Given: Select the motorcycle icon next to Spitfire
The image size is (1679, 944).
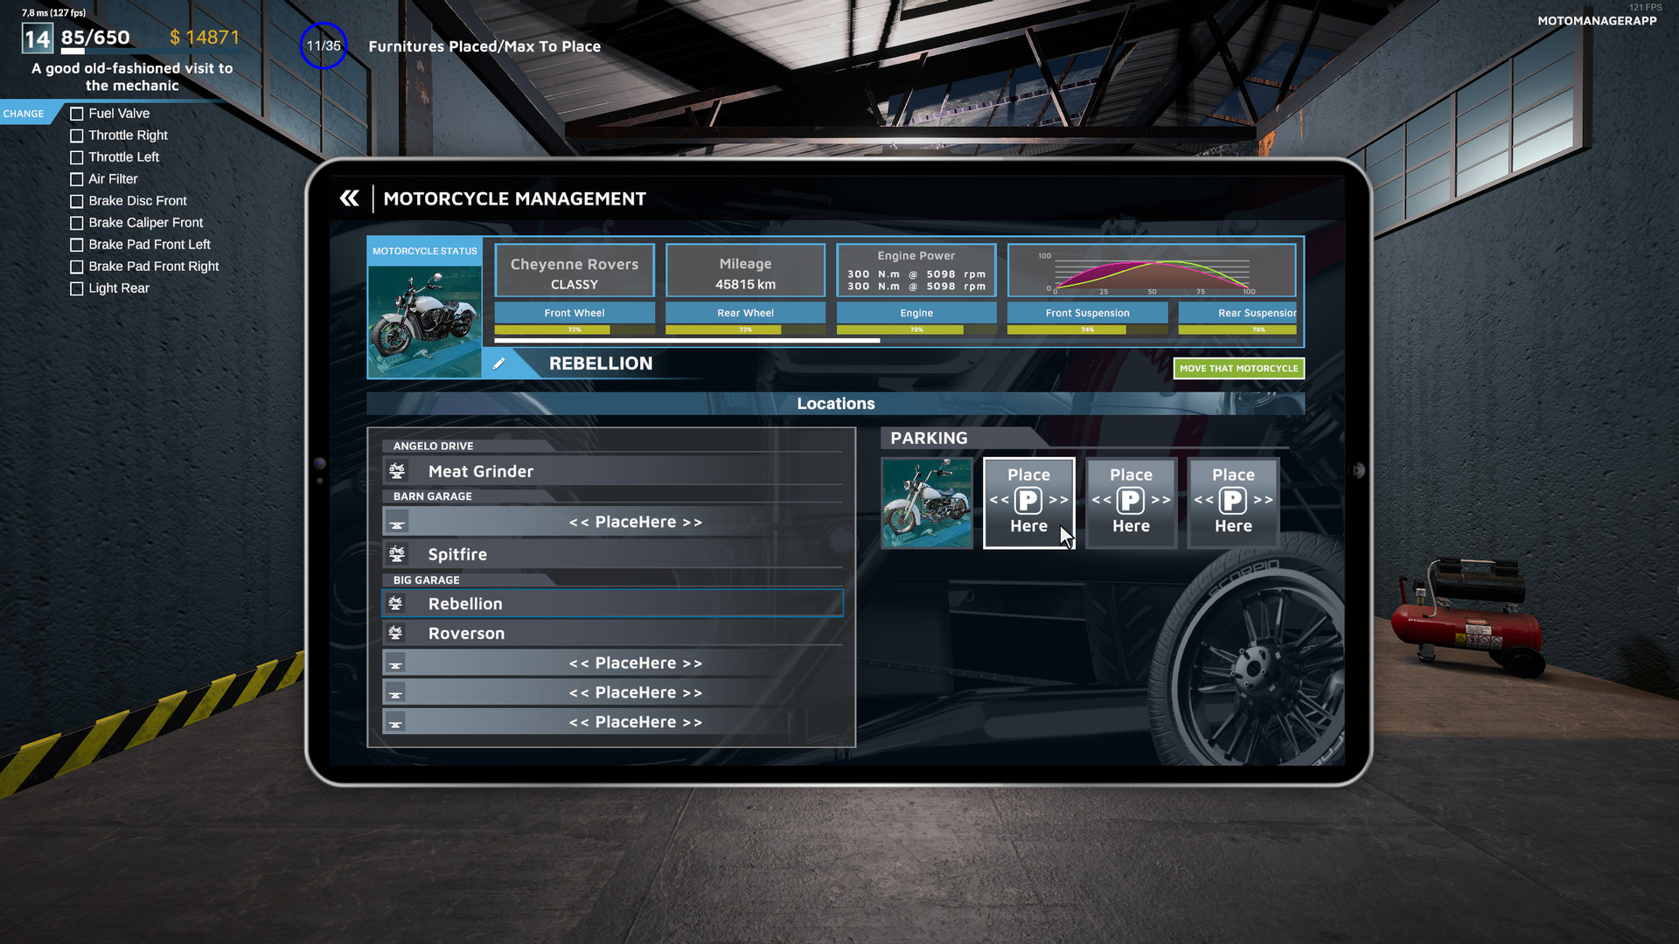Looking at the screenshot, I should 399,552.
